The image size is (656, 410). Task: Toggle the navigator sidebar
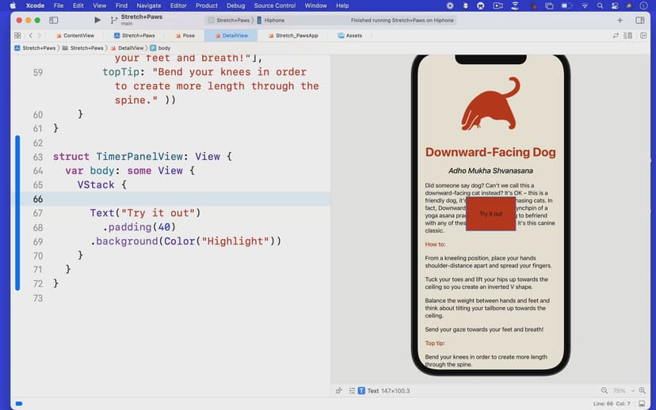point(54,20)
